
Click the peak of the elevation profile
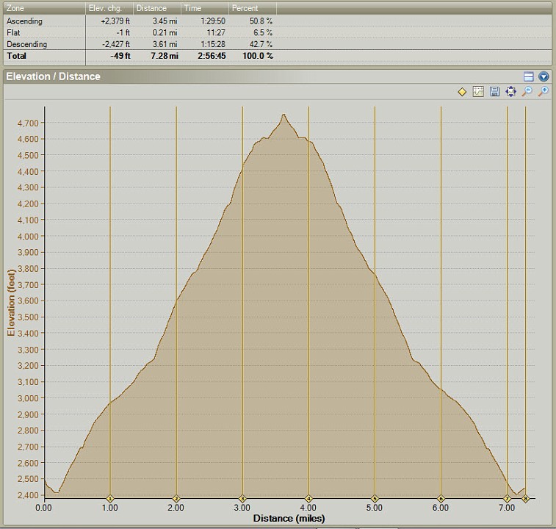(x=284, y=115)
